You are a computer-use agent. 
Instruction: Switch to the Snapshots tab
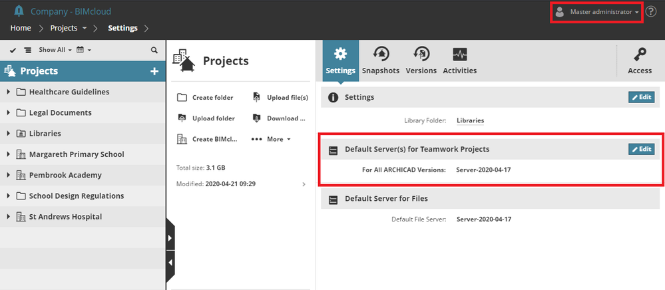(381, 61)
